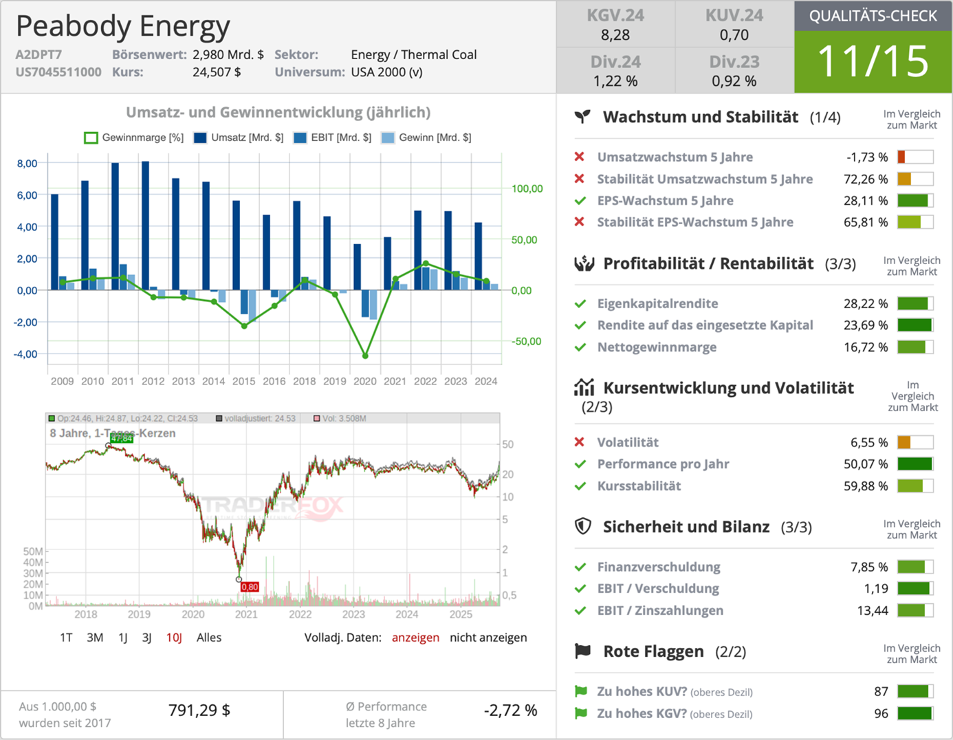Click the Nettogewinnmarge value 16,72 %

[x=866, y=347]
